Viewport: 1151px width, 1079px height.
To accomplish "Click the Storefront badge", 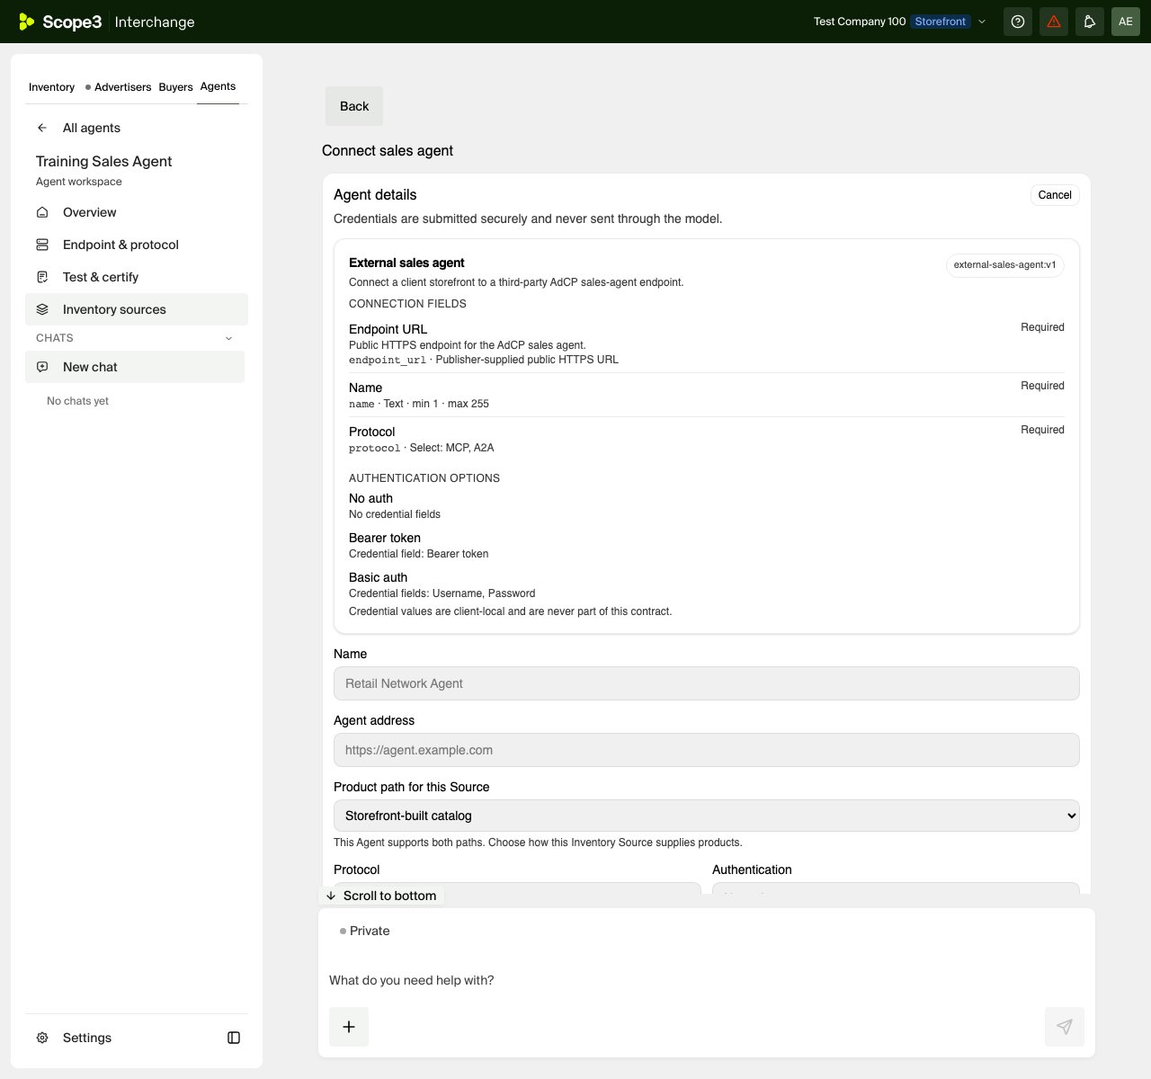I will (x=941, y=22).
